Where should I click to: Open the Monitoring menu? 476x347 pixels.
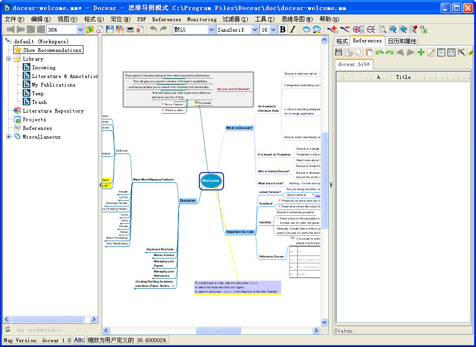pos(202,19)
